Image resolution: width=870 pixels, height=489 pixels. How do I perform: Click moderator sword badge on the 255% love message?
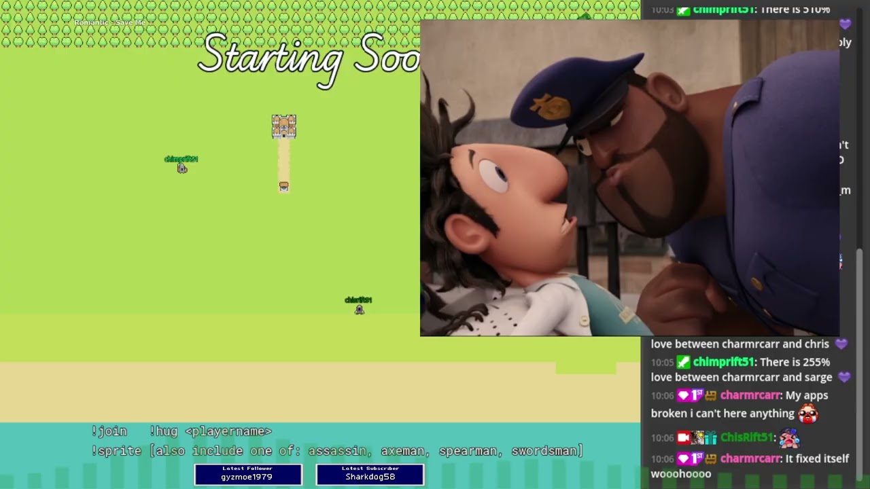pyautogui.click(x=683, y=362)
